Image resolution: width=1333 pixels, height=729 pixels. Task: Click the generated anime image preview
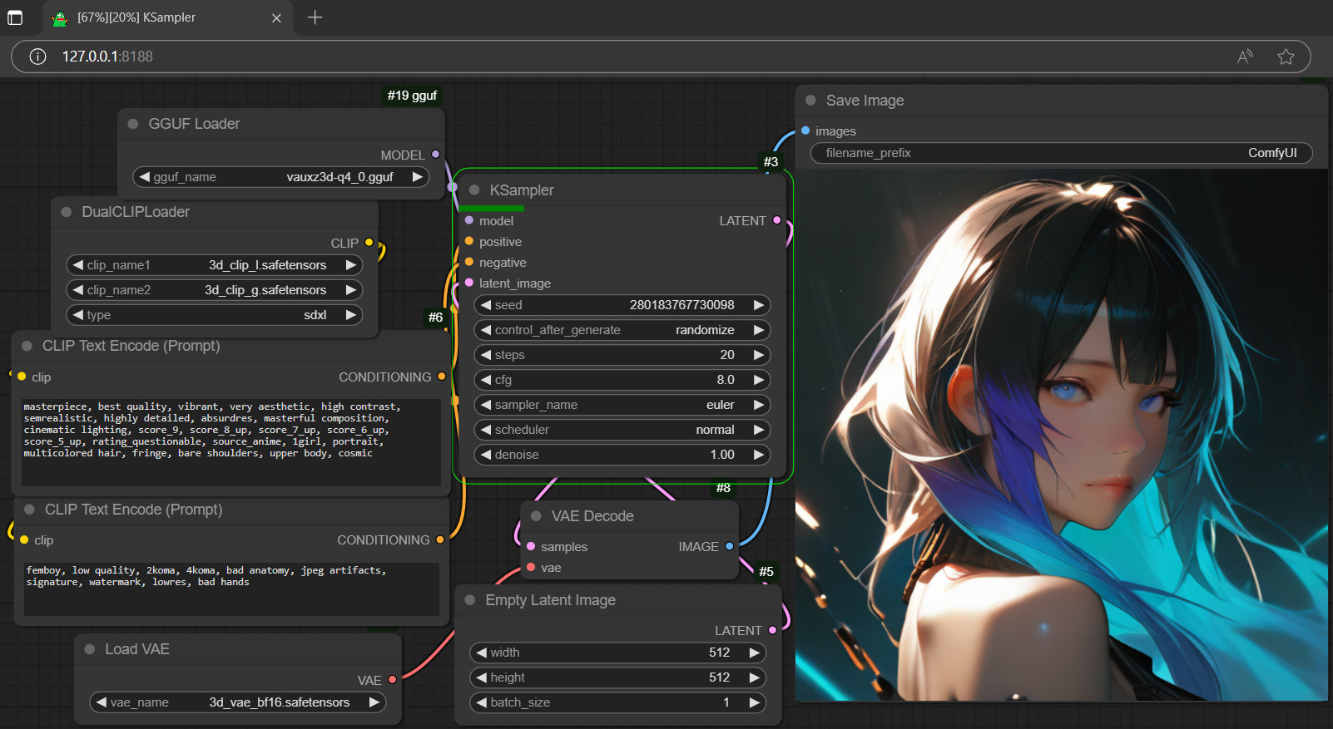1062,436
